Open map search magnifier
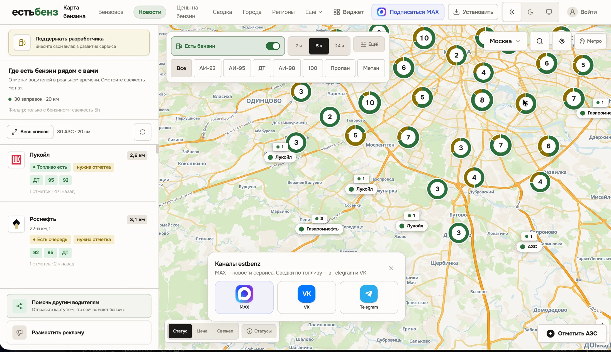611x352 pixels. point(540,41)
